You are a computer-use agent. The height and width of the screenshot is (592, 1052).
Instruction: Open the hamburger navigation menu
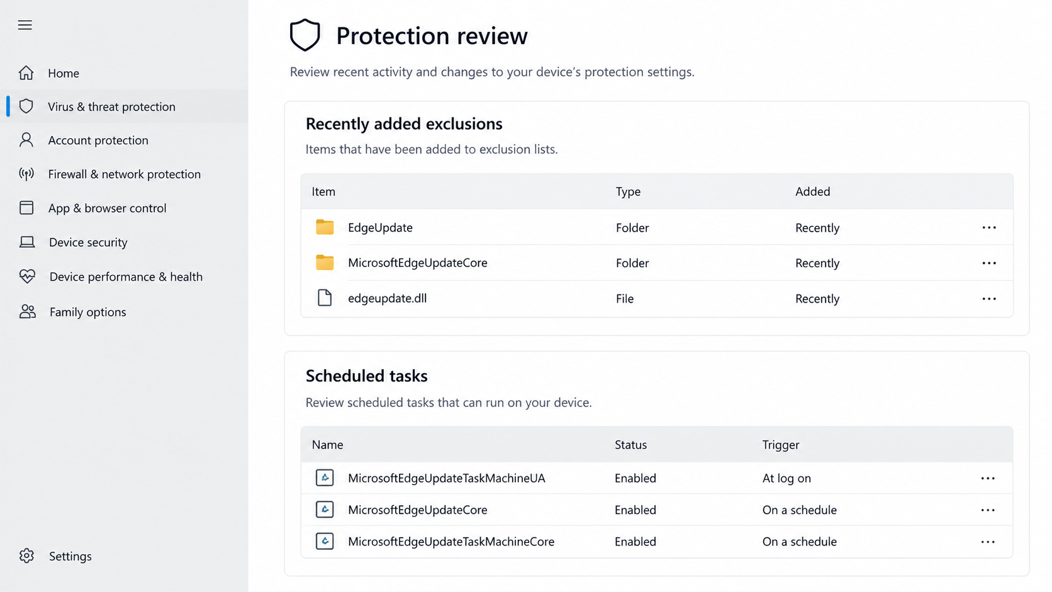25,25
